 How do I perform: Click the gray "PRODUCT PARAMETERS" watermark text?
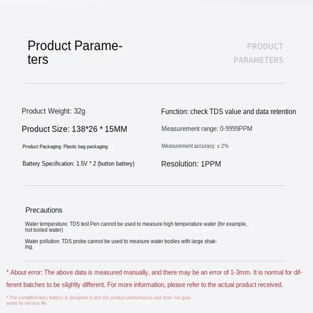coord(258,53)
